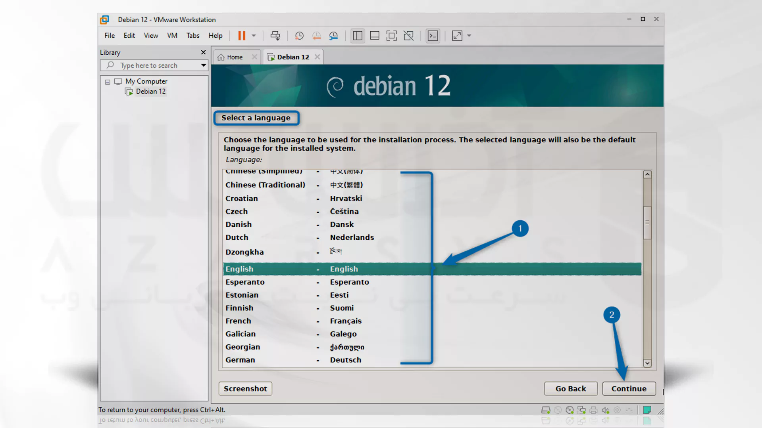Close the Library panel
762x428 pixels.
pos(203,52)
